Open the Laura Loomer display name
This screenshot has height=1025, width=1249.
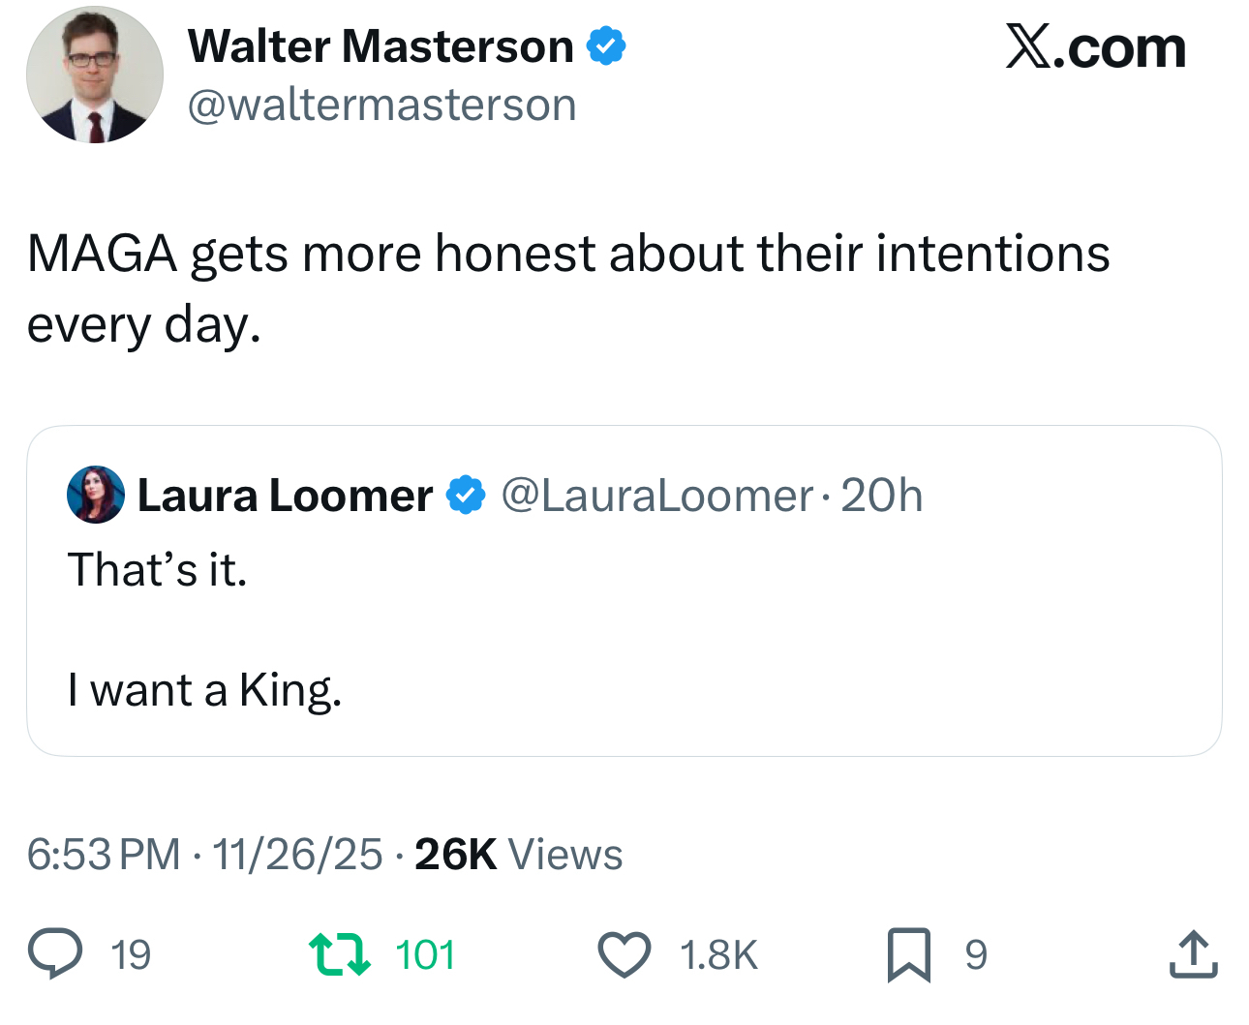tap(285, 496)
